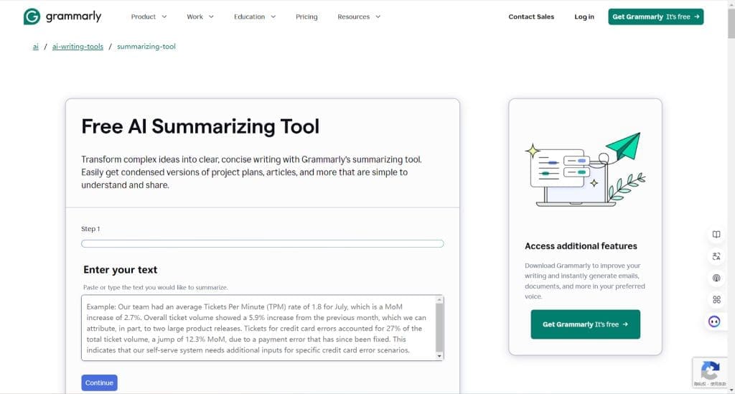The image size is (735, 394).
Task: Click Get Grammarly button in Access additional features card
Action: tap(586, 324)
